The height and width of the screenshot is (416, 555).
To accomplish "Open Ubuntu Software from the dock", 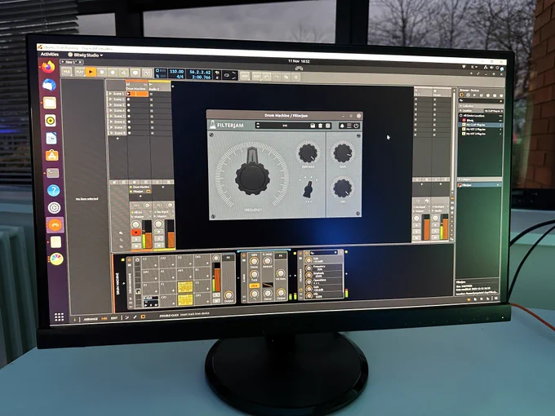I will point(52,155).
